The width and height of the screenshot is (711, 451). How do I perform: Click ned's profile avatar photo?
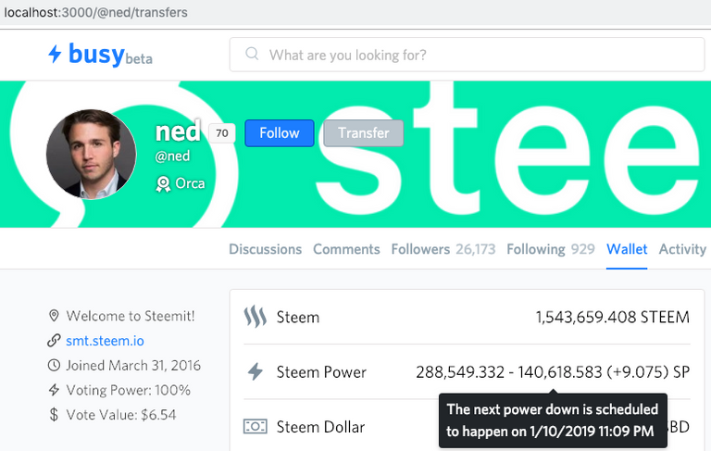[91, 155]
